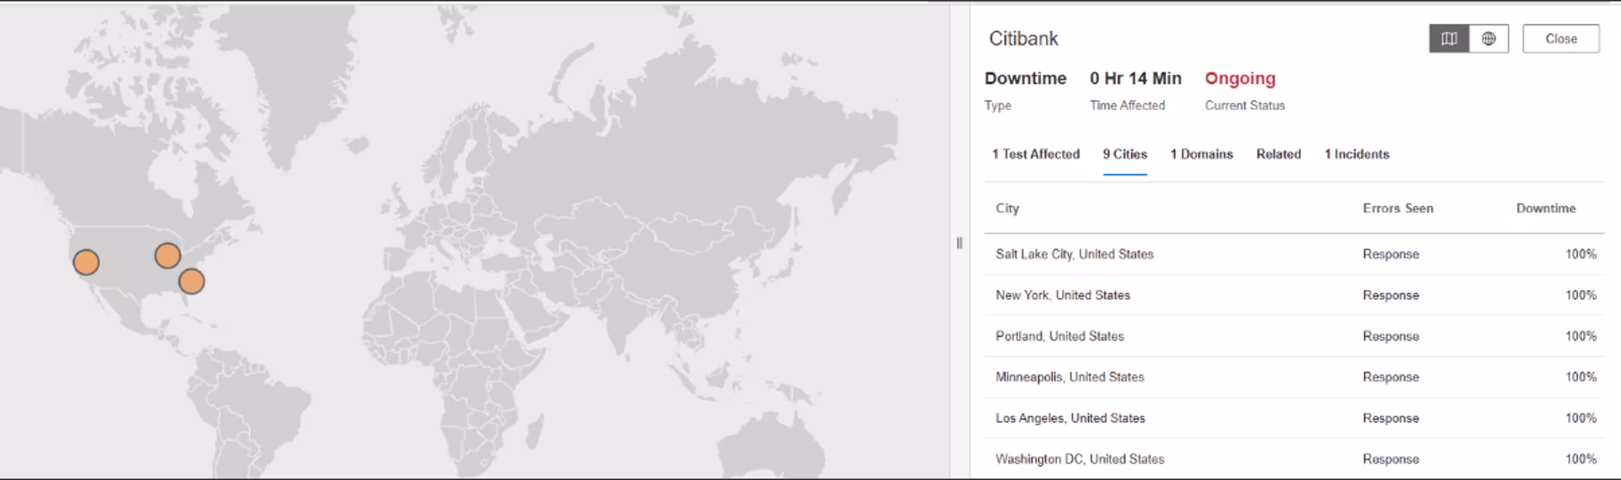Image resolution: width=1621 pixels, height=480 pixels.
Task: Click the southeast US map marker
Action: click(x=192, y=281)
